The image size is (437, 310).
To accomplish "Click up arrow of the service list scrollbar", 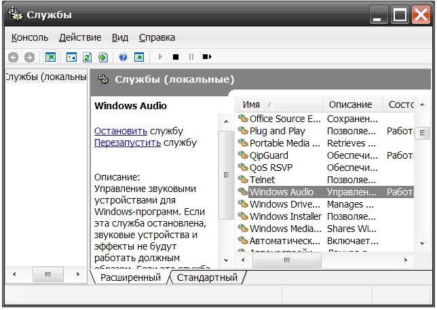I will pyautogui.click(x=422, y=104).
